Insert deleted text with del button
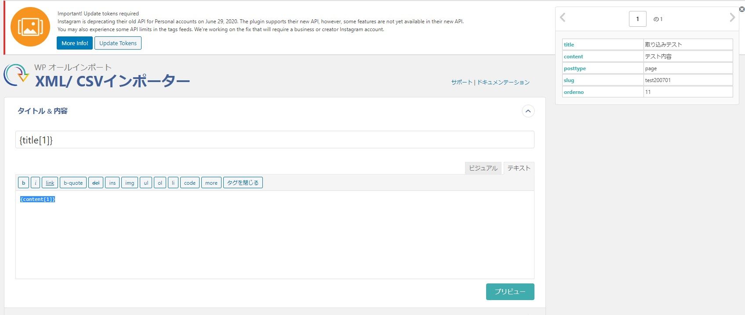This screenshot has height=315, width=745. point(96,183)
